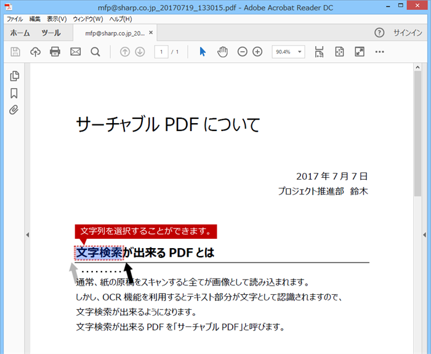Switch to full screen read mode icon
Viewport: 431px width, 354px height.
coord(360,52)
